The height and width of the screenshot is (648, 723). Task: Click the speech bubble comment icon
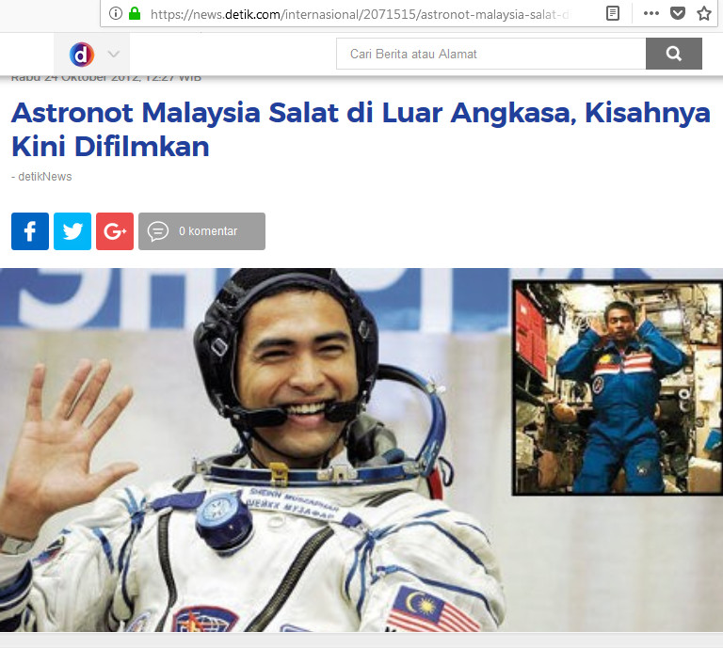158,231
